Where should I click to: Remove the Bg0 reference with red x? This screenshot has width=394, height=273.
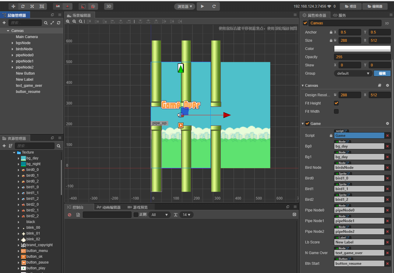[387, 146]
